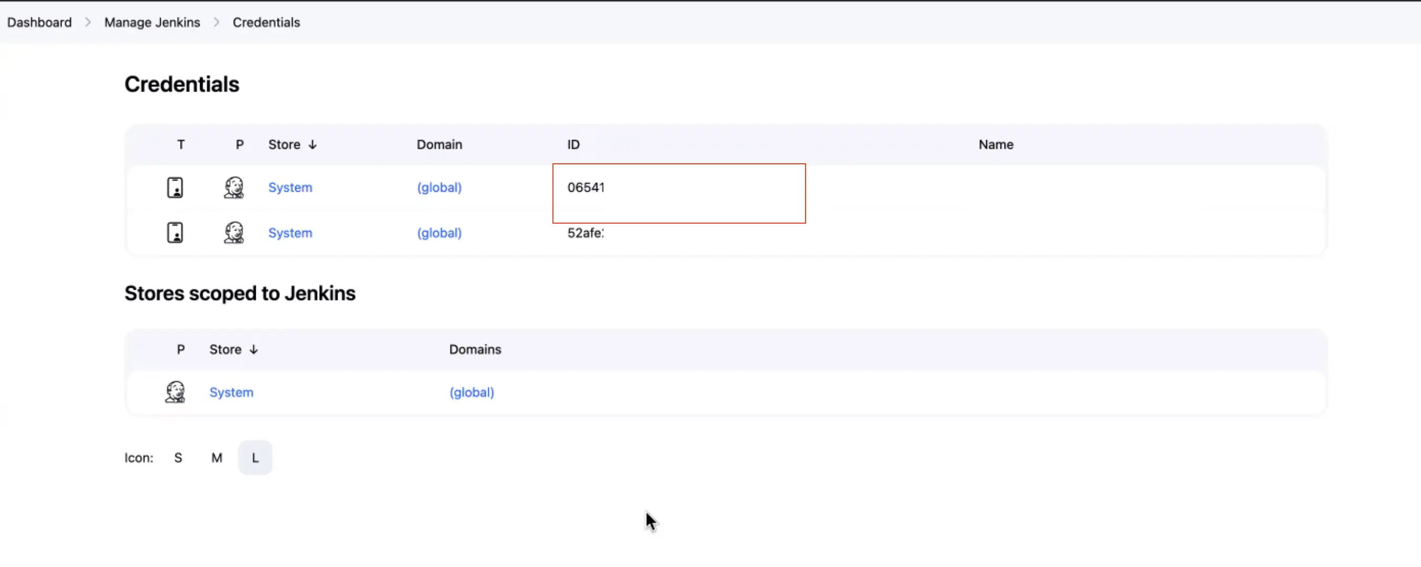Click the T column header
Screen dimensions: 1421x567
coord(181,144)
